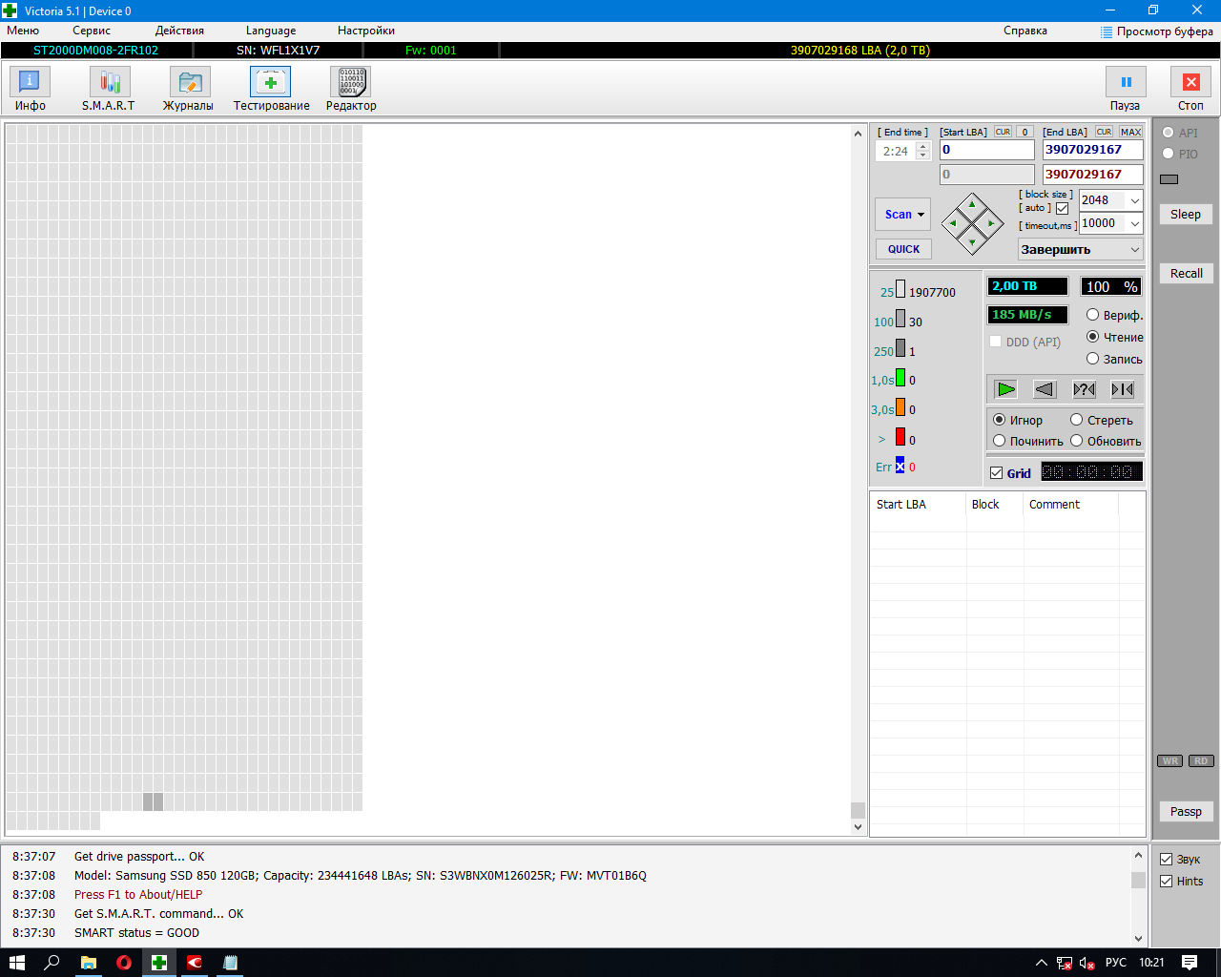Viewport: 1221px width, 977px height.
Task: Open the Журналы logs section
Action: 189,89
